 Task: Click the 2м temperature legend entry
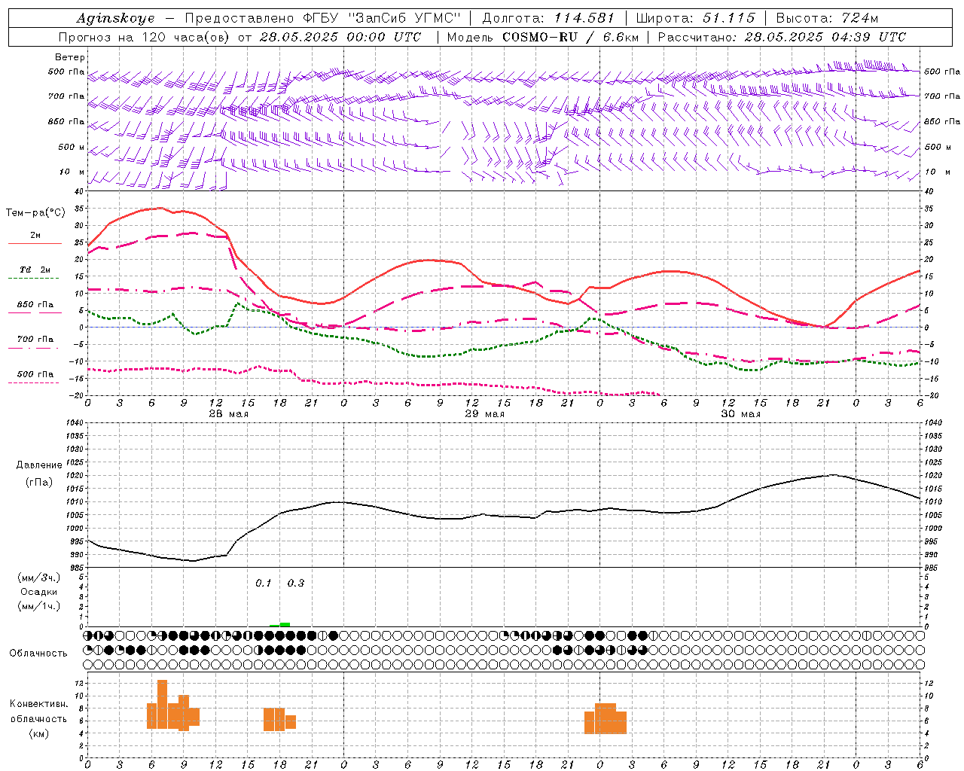(x=35, y=236)
